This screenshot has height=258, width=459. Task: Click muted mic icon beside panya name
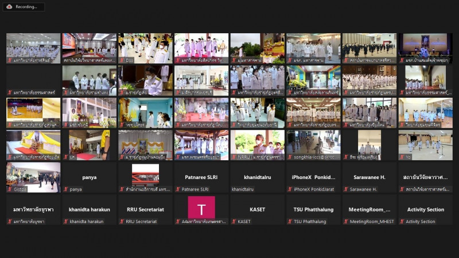tap(65, 189)
